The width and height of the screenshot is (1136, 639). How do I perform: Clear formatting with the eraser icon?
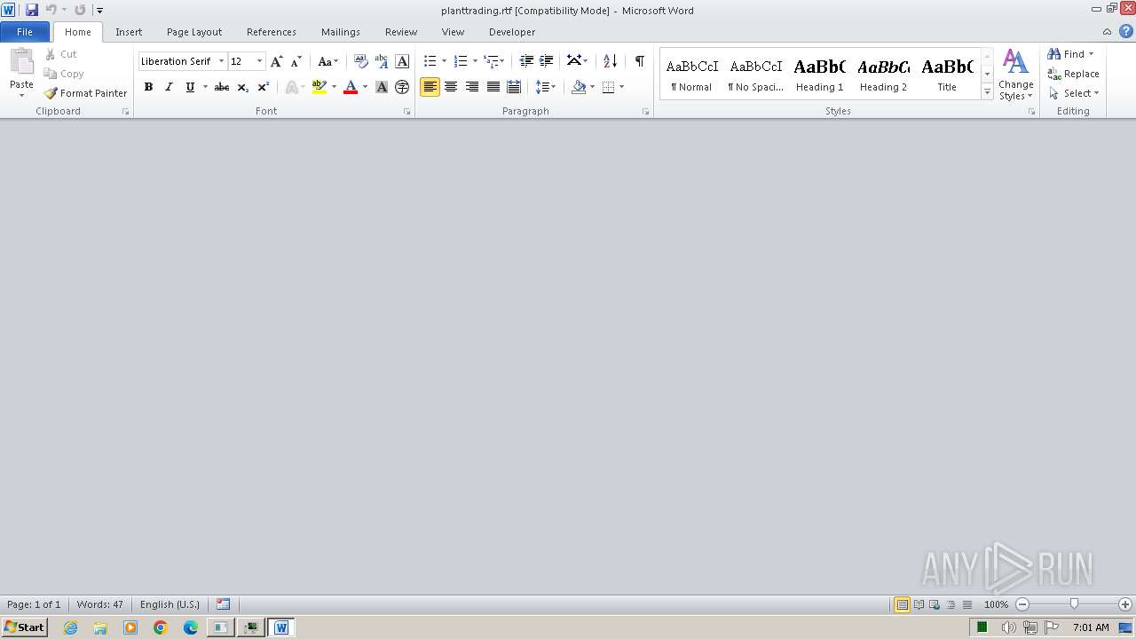(x=360, y=61)
